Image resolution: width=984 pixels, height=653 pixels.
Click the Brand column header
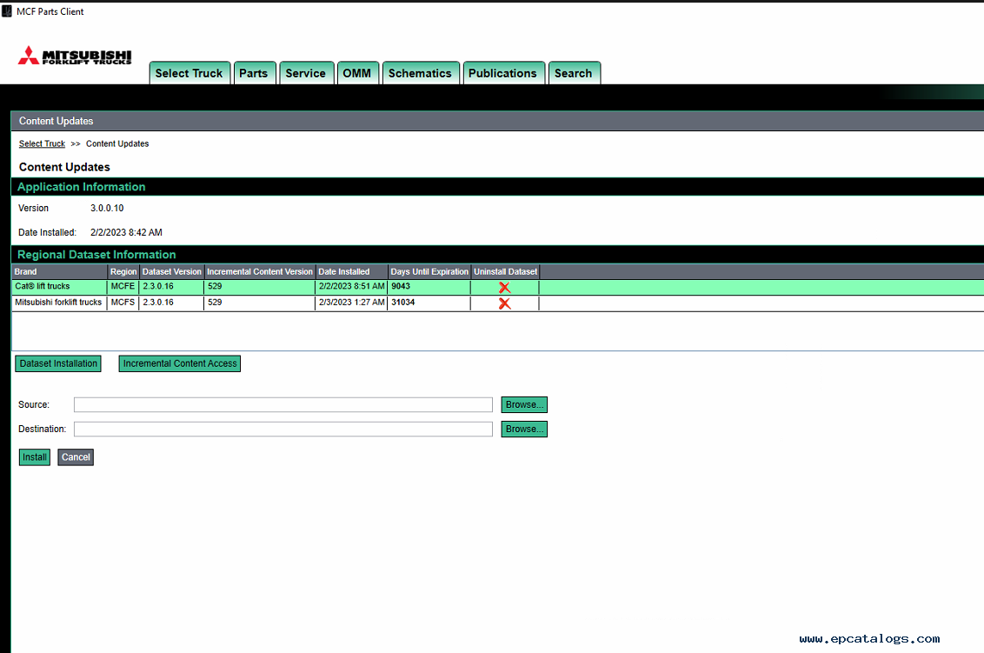(60, 272)
